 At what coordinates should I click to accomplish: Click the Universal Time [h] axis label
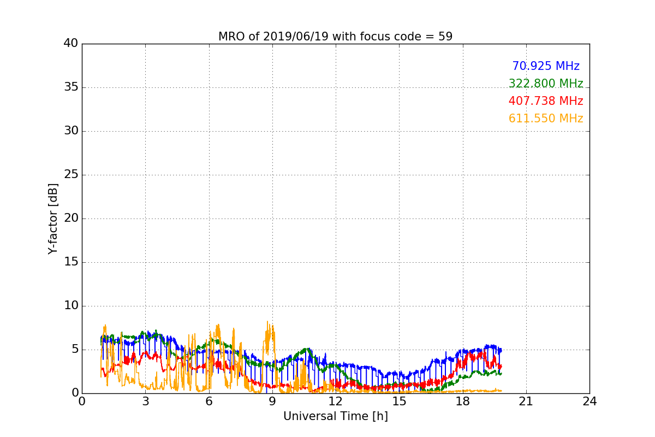(x=336, y=416)
